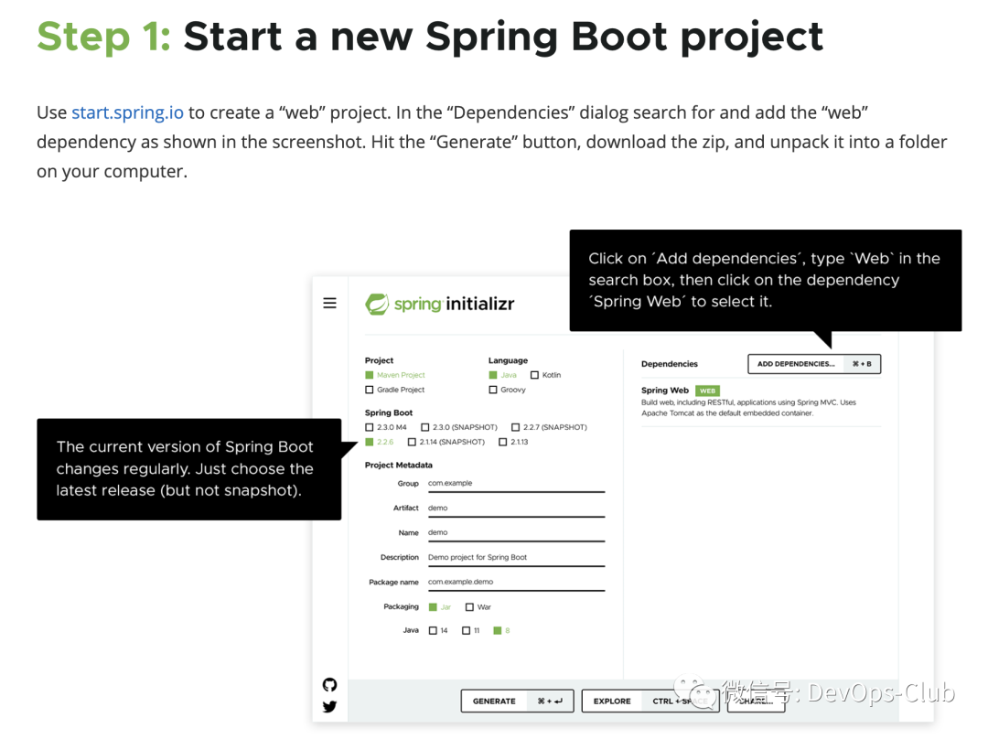Viewport: 988px width, 739px height.
Task: Click the Spring Boot section heading
Action: pyautogui.click(x=389, y=413)
